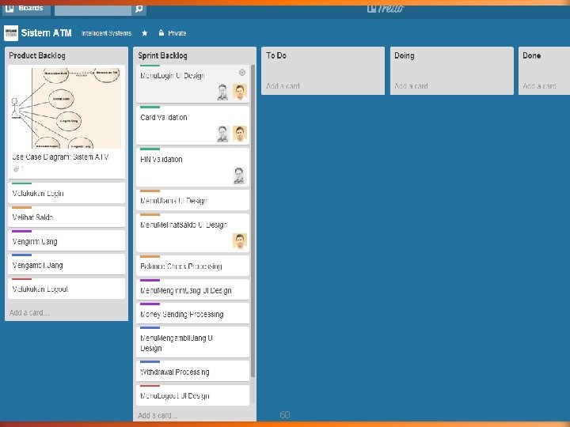The width and height of the screenshot is (570, 427).
Task: Click blue label on Mengambil Uang card
Action: coord(21,255)
